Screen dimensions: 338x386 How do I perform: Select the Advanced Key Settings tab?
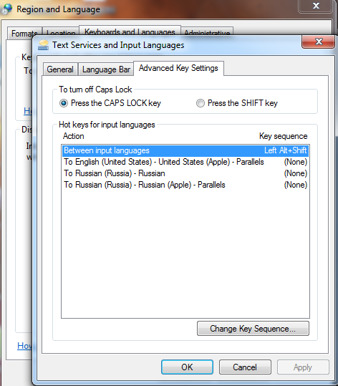178,68
